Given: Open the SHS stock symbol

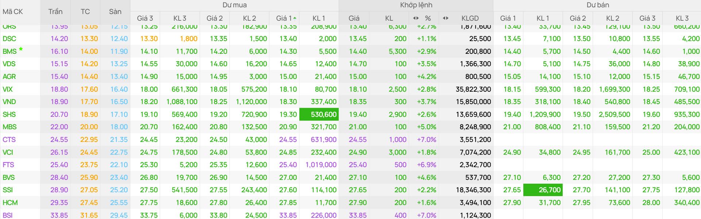Looking at the screenshot, I should click(x=9, y=115).
